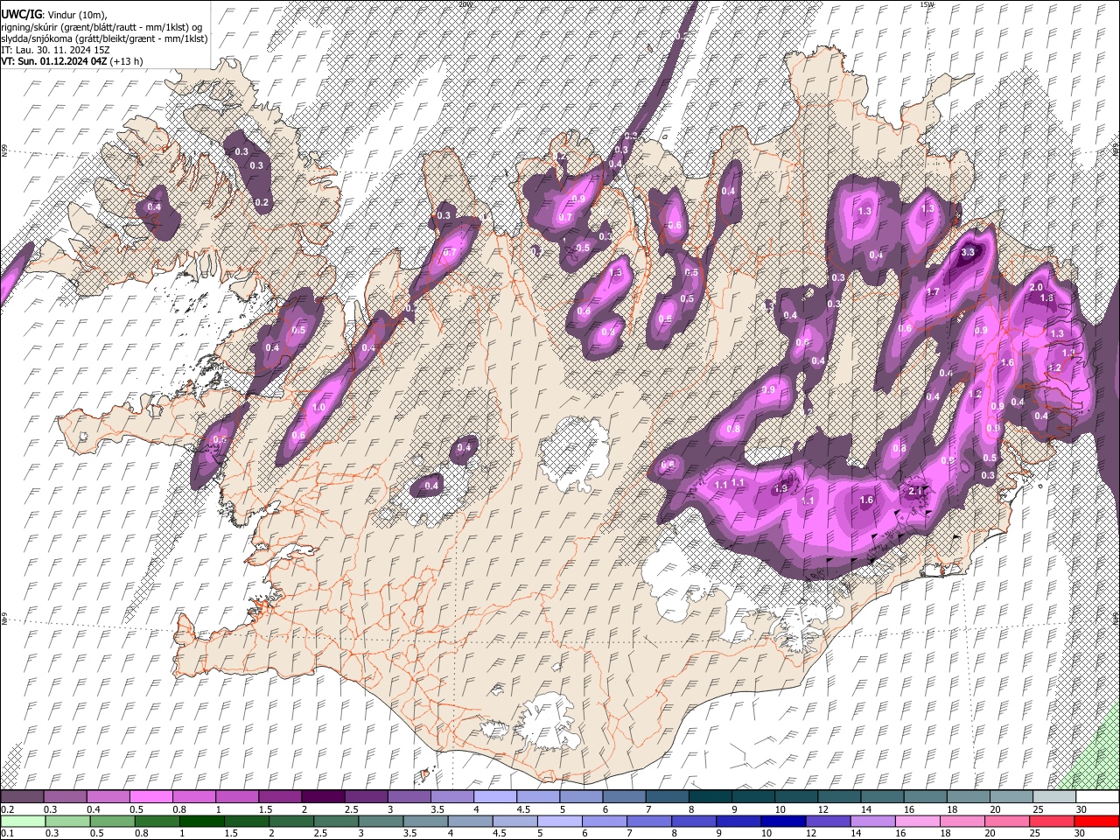Pick the lower legend swatch between 1 and 1.5
The width and height of the screenshot is (1120, 840).
[202, 821]
